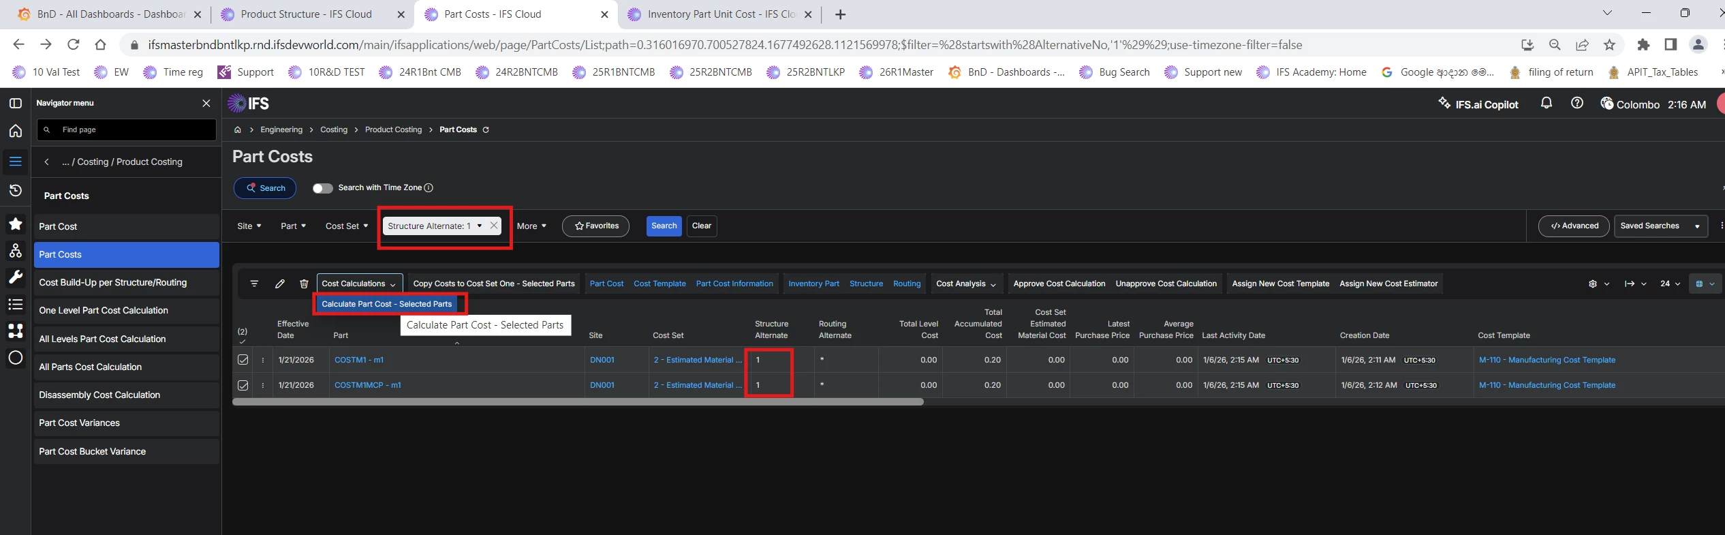This screenshot has width=1725, height=535.
Task: Open the Saved Searches dropdown
Action: 1660,226
